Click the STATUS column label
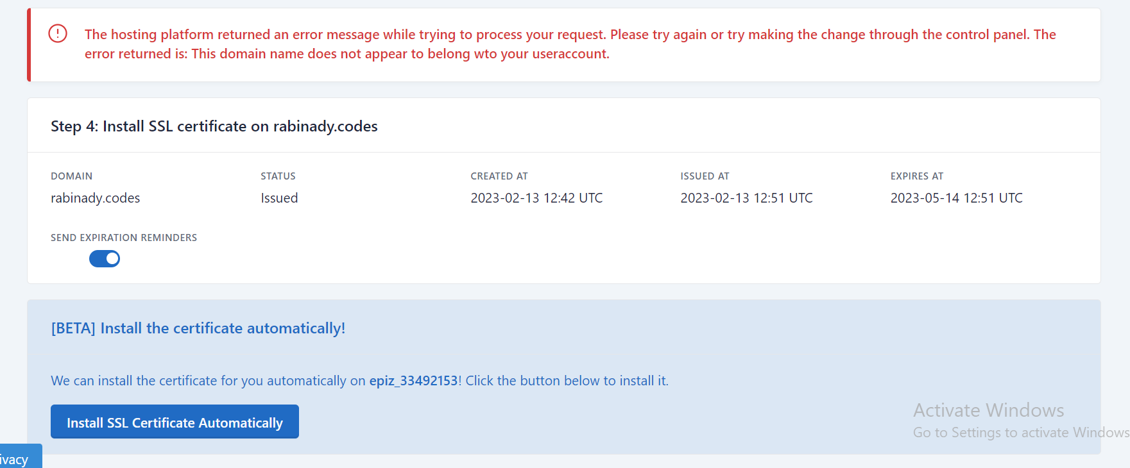Screen dimensions: 1130x468 [x=278, y=176]
